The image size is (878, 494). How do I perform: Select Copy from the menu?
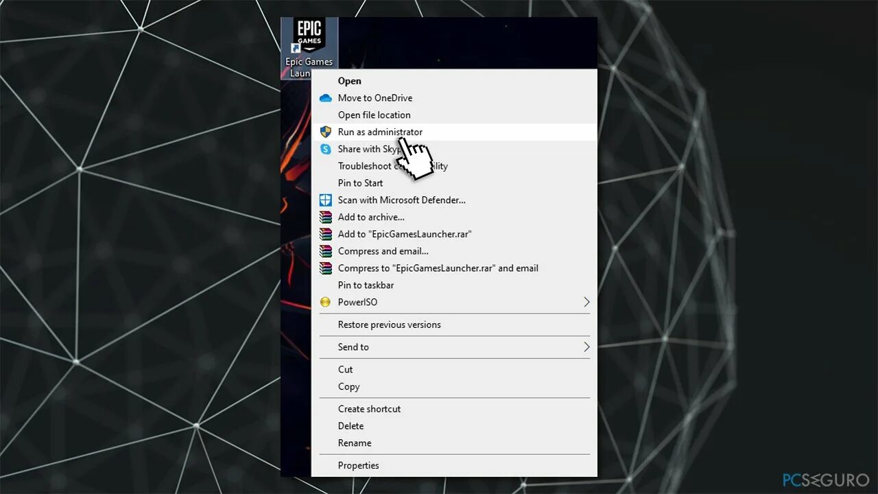coord(454,386)
